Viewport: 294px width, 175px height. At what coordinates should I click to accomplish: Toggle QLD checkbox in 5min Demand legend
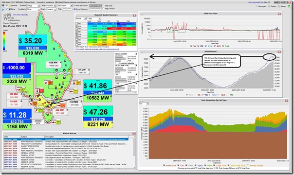219,95
